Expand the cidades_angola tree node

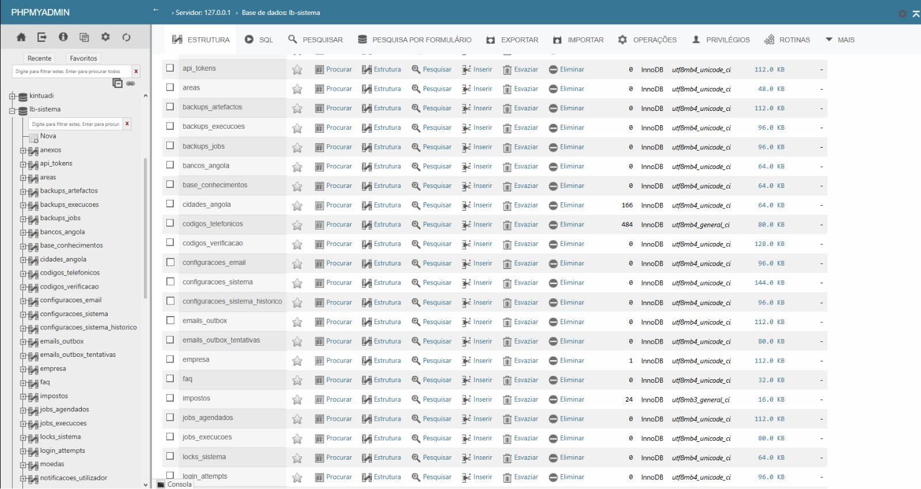click(23, 260)
